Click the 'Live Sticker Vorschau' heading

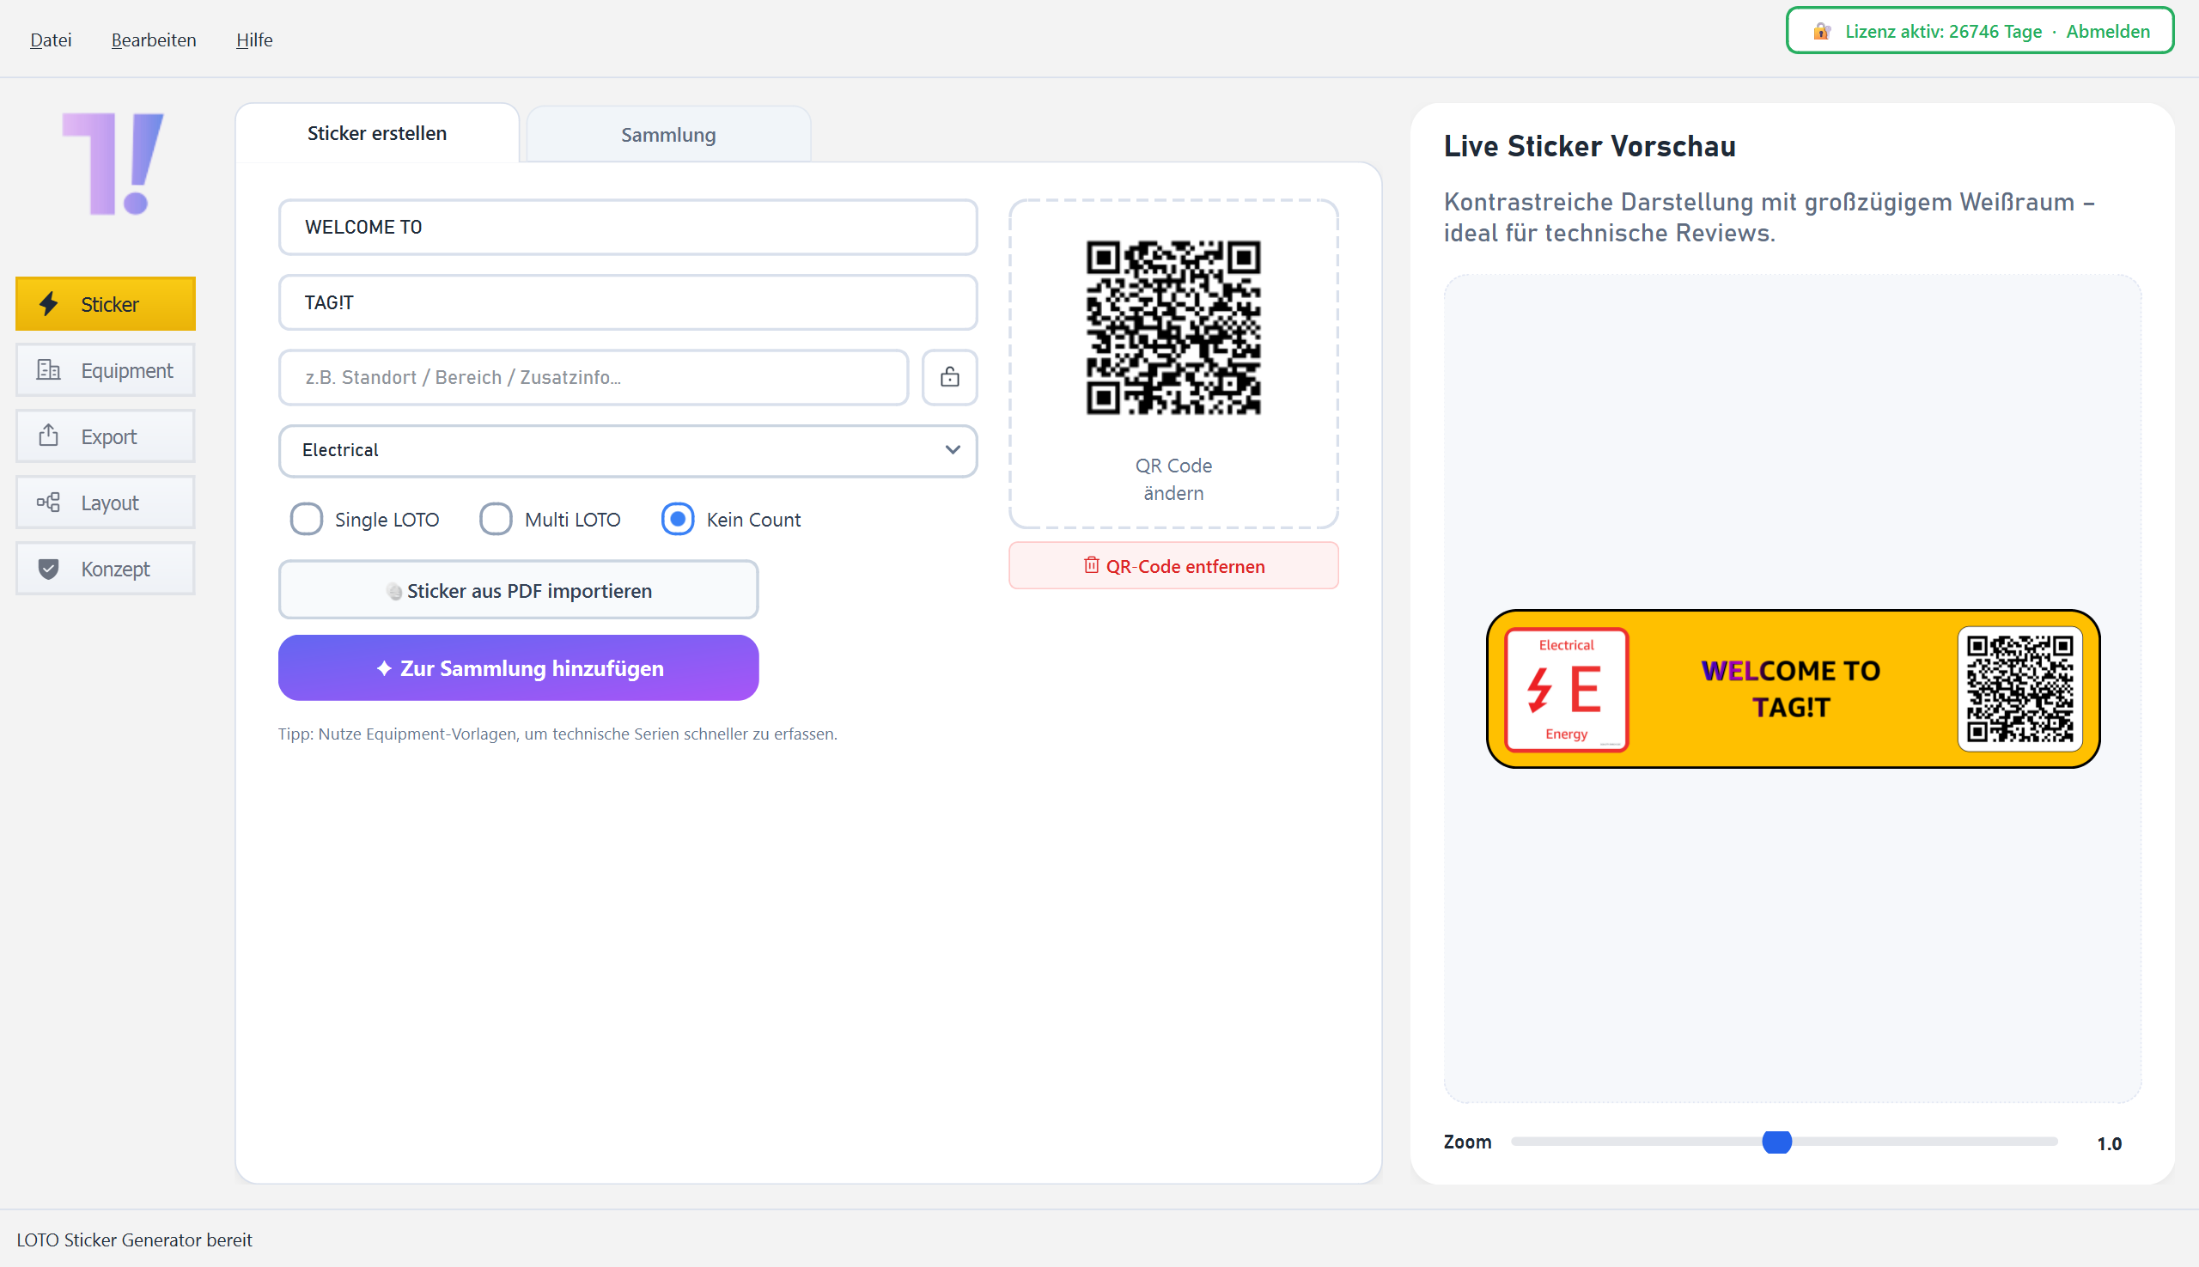point(1589,146)
